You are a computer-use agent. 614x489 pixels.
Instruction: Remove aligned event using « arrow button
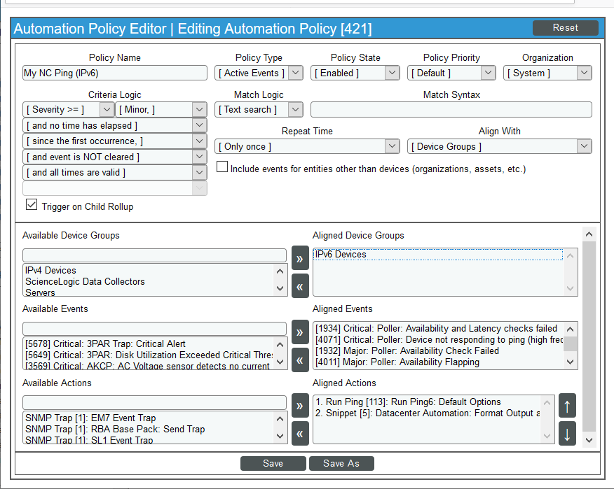click(x=300, y=360)
